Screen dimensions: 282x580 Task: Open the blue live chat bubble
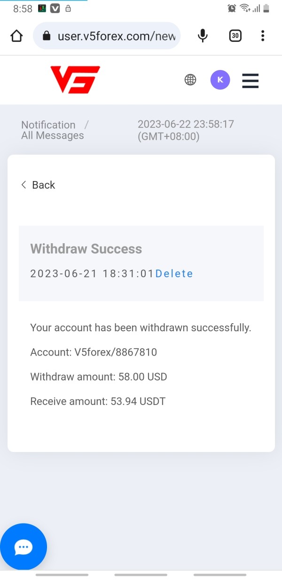click(x=23, y=547)
